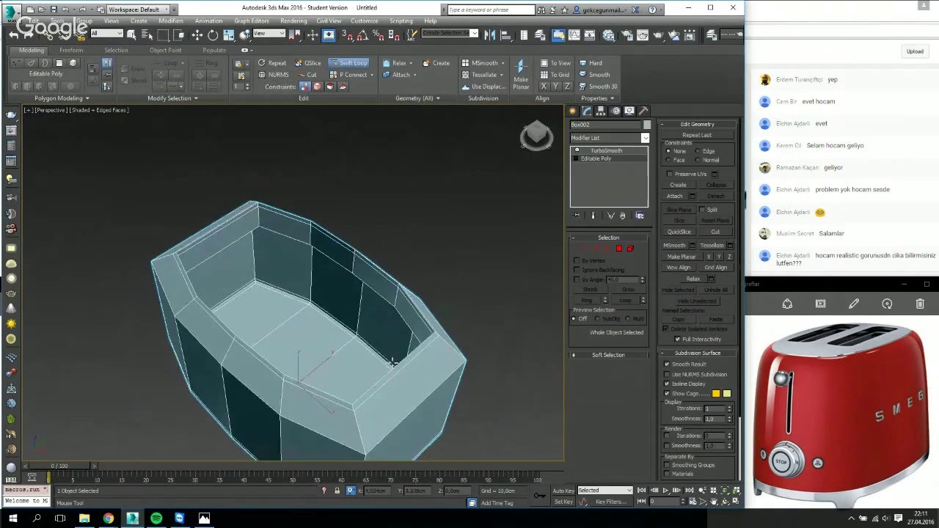This screenshot has width=939, height=528.
Task: Expand the Polygon Modeling panel dropdown
Action: [62, 98]
